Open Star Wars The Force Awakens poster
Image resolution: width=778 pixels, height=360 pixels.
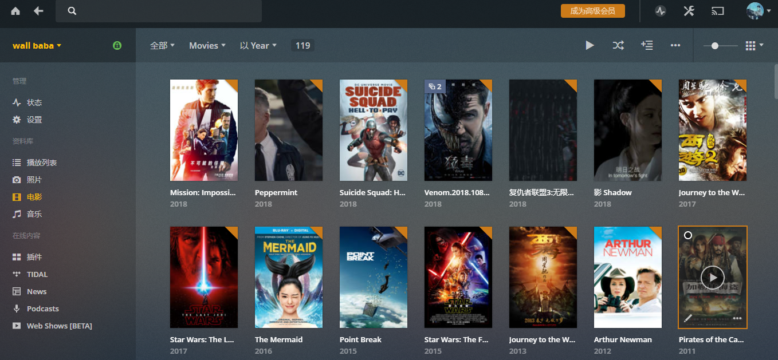click(x=458, y=277)
